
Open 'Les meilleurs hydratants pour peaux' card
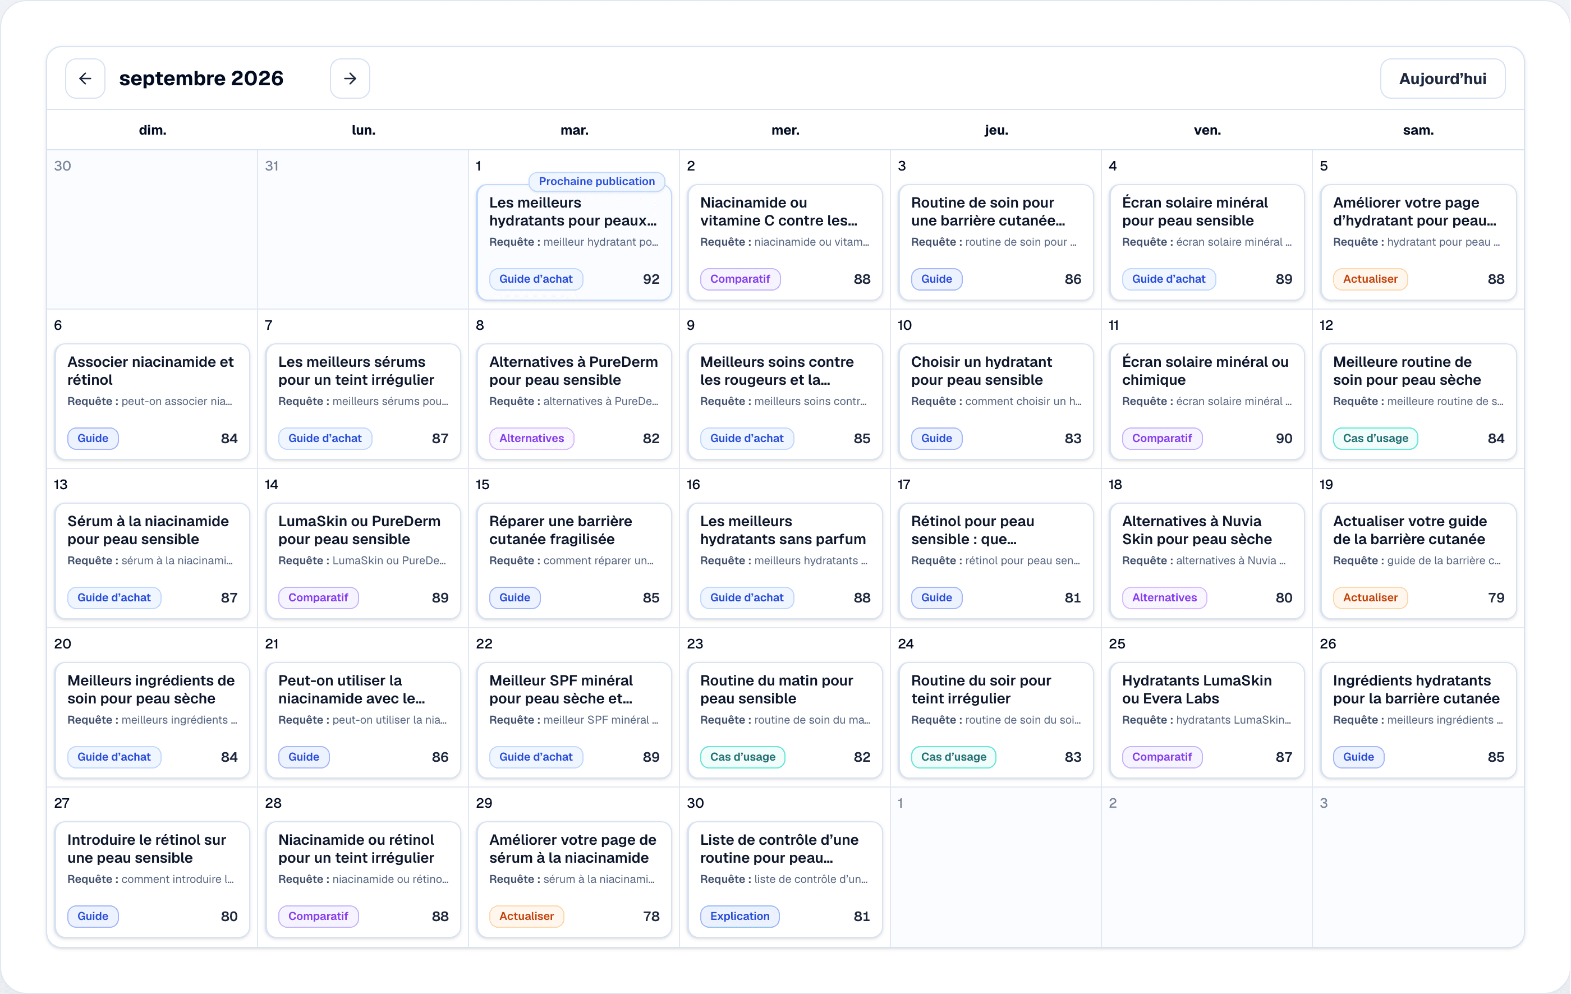[573, 242]
